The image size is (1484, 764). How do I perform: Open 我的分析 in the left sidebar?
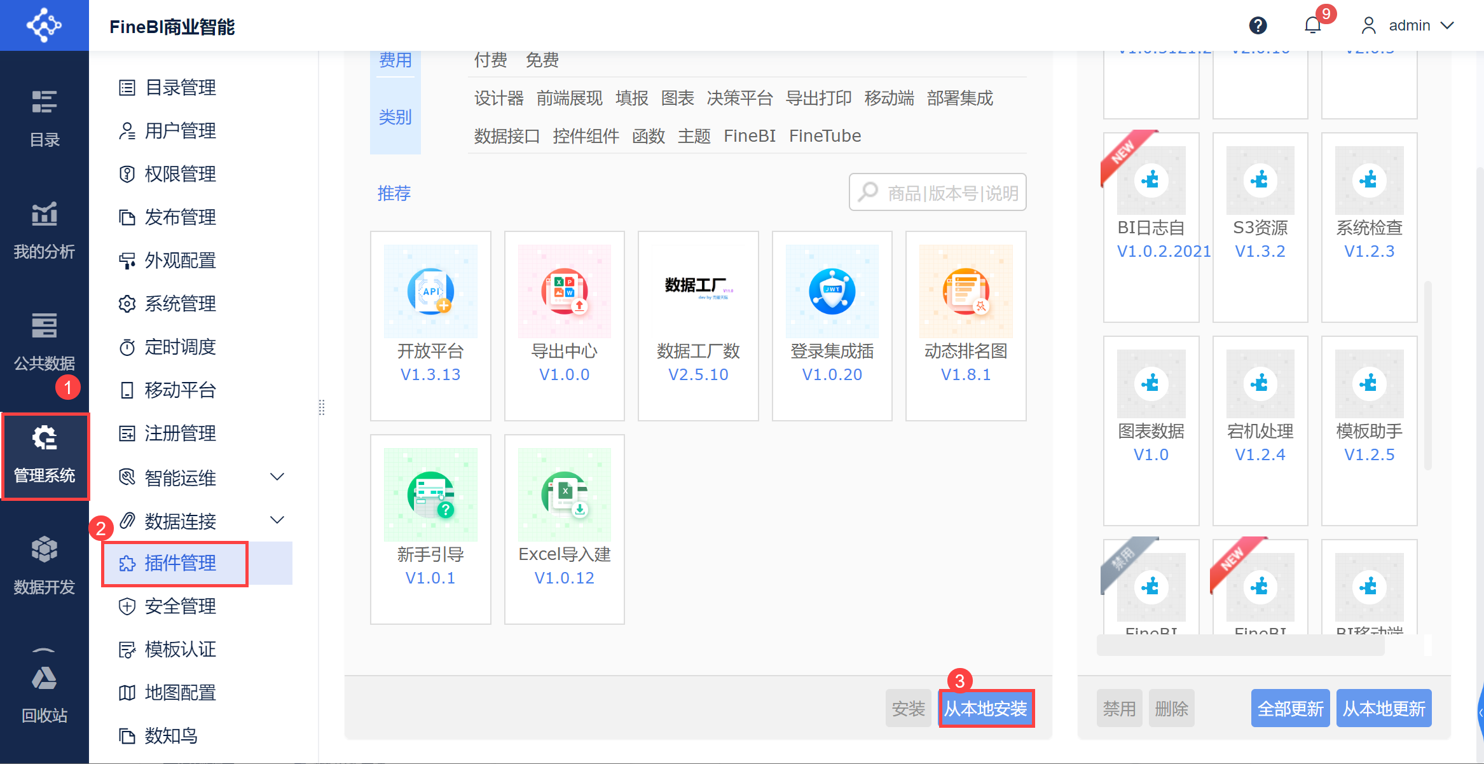click(45, 231)
